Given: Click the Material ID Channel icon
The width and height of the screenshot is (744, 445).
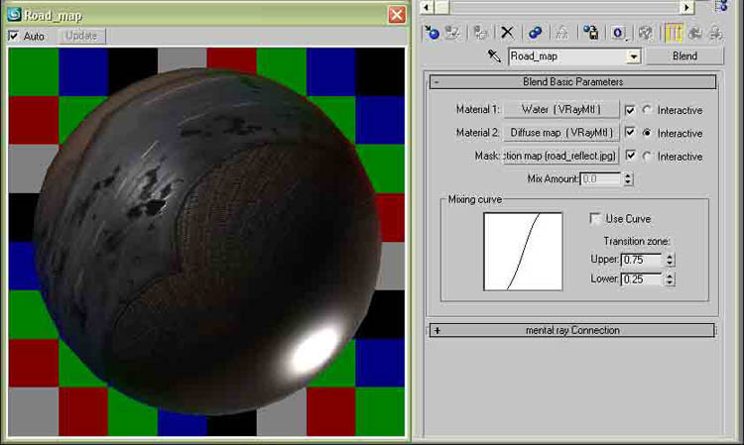Looking at the screenshot, I should (617, 33).
